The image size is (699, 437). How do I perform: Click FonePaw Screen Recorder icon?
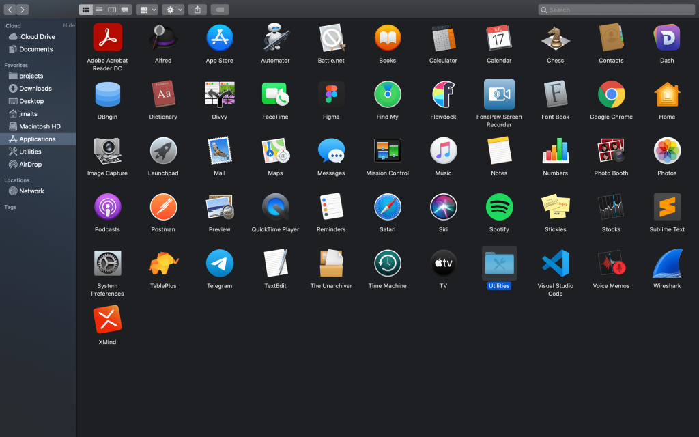click(x=499, y=94)
